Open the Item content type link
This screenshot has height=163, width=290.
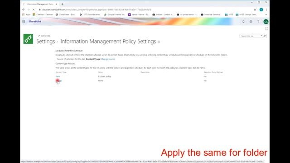pyautogui.click(x=58, y=77)
